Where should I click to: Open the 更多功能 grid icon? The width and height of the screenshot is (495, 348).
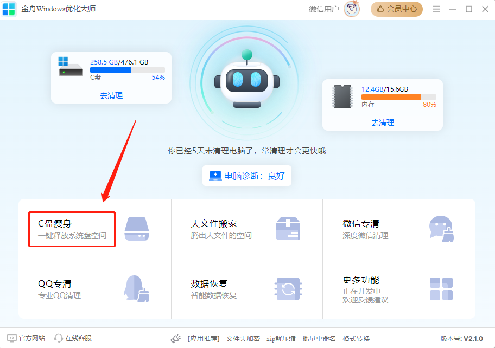point(441,289)
